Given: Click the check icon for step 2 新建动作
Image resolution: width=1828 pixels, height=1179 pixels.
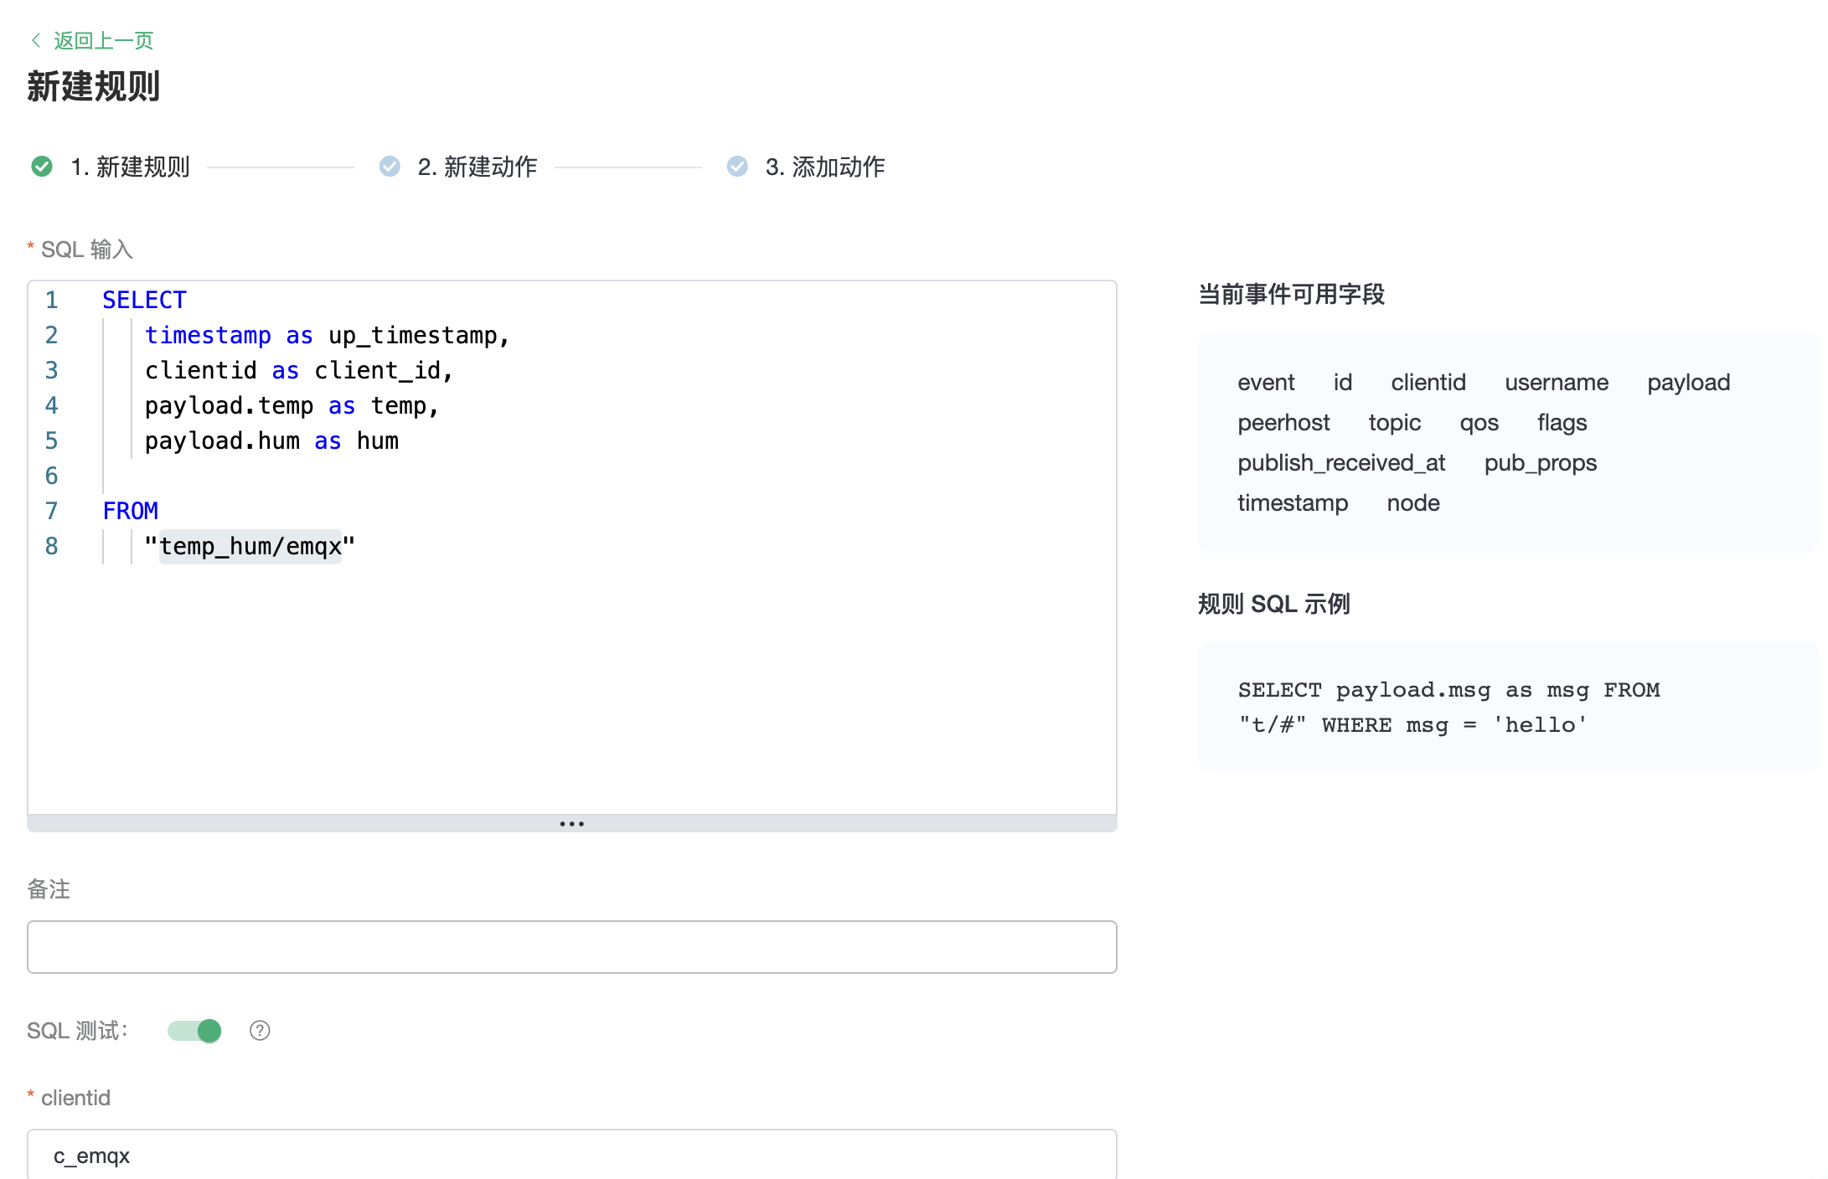Looking at the screenshot, I should click(390, 167).
